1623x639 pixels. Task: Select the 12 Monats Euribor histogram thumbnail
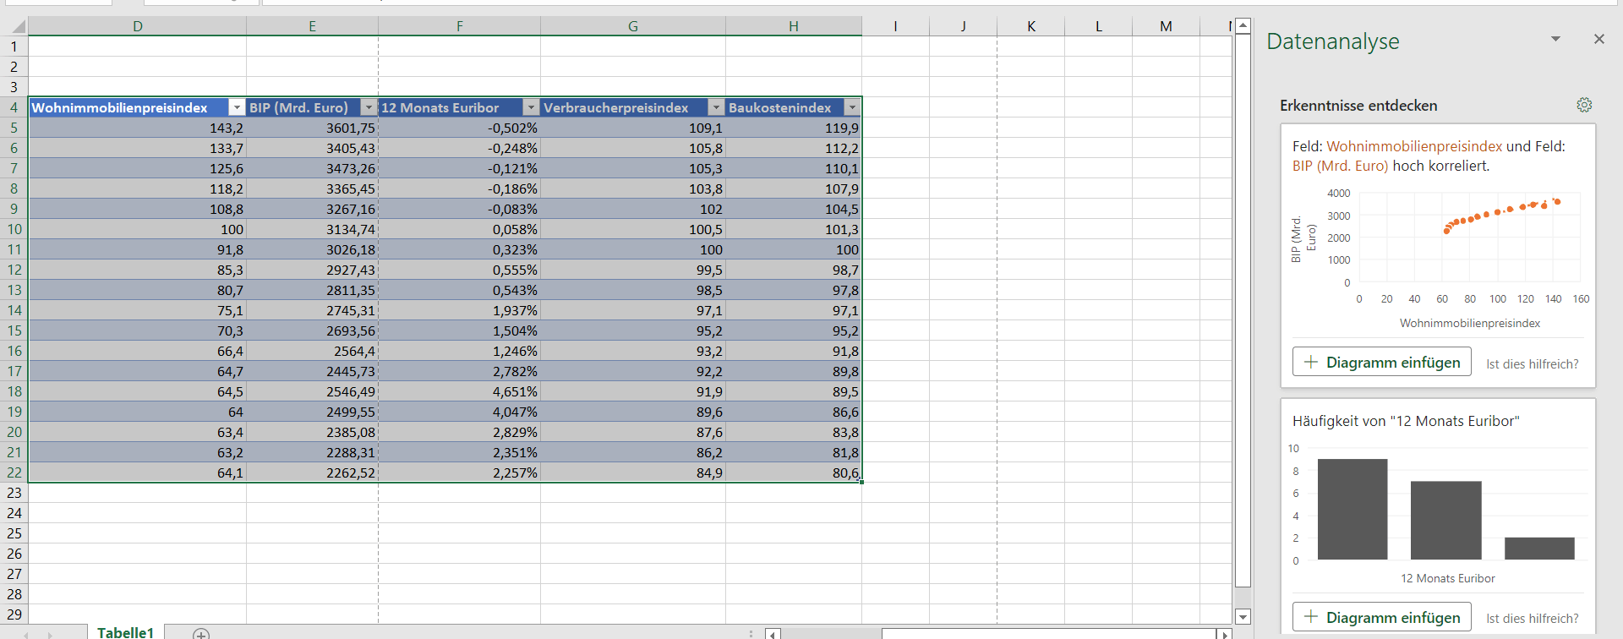coord(1439,513)
